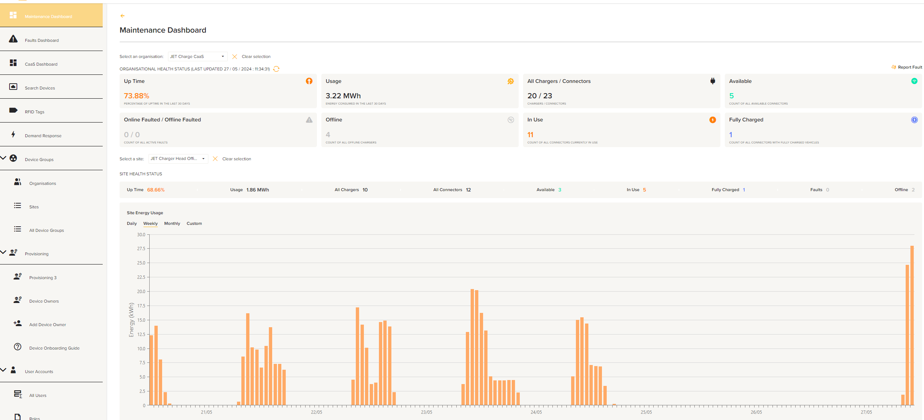Click the In Use count 11

coord(530,135)
